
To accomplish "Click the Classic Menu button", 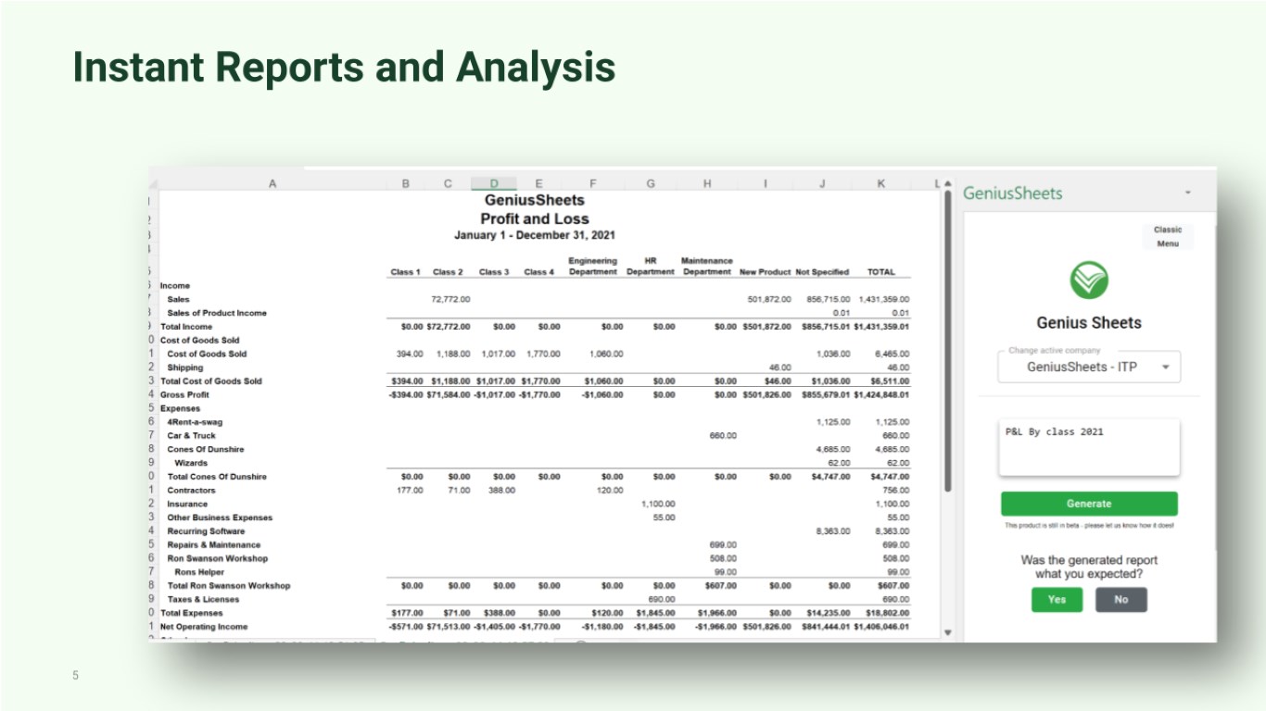I will (1168, 237).
